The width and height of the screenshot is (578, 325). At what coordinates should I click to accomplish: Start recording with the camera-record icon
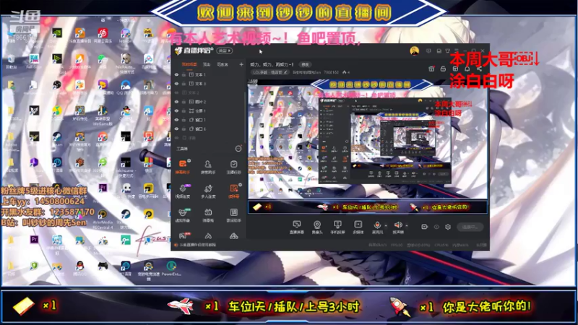pos(425,227)
